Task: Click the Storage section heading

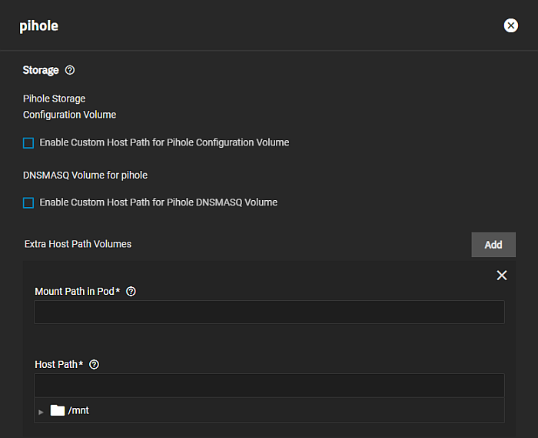Action: point(41,70)
